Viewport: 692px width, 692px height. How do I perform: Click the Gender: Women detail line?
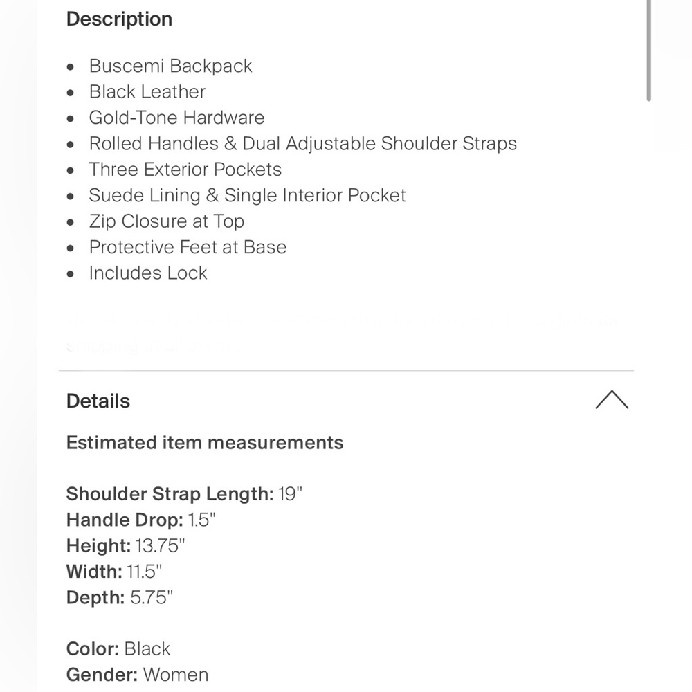pyautogui.click(x=137, y=675)
